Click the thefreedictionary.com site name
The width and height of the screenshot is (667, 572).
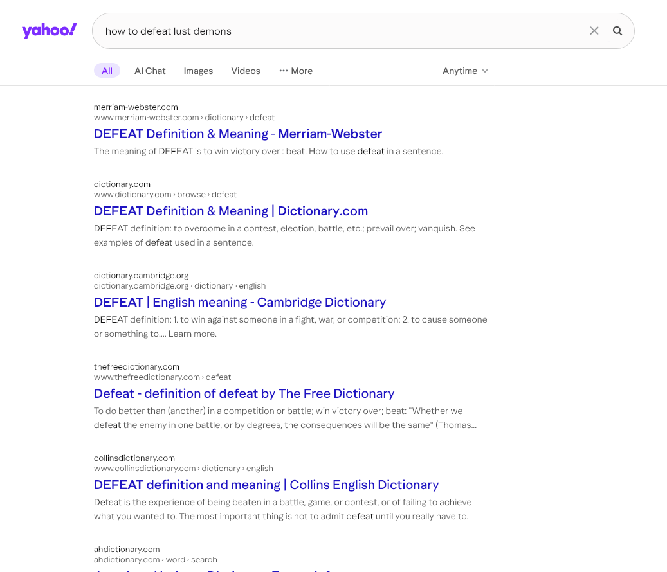coord(136,367)
